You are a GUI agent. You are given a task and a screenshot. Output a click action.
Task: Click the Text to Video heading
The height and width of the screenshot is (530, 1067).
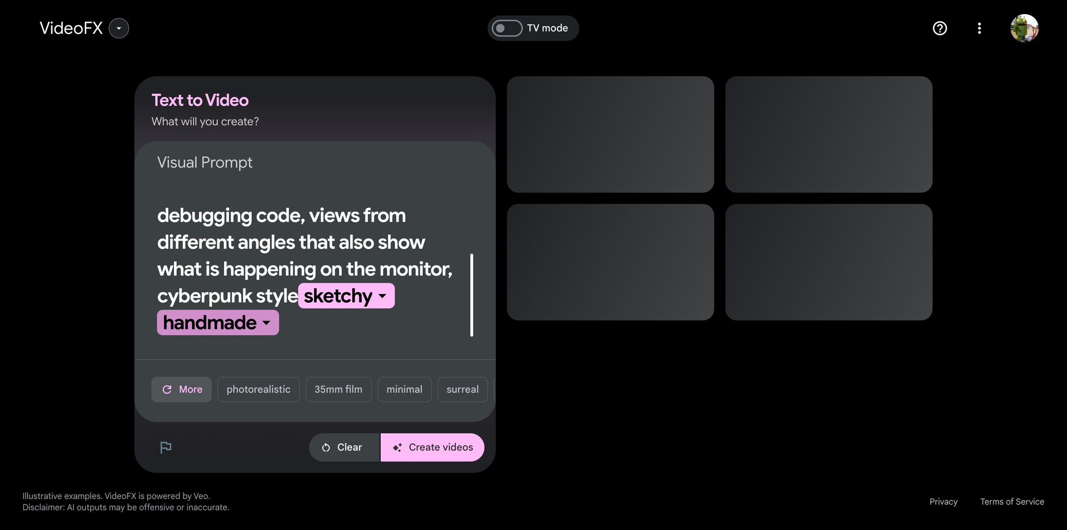(200, 100)
